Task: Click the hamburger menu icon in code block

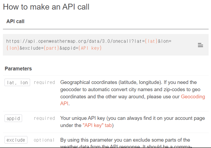Action: [x=200, y=45]
